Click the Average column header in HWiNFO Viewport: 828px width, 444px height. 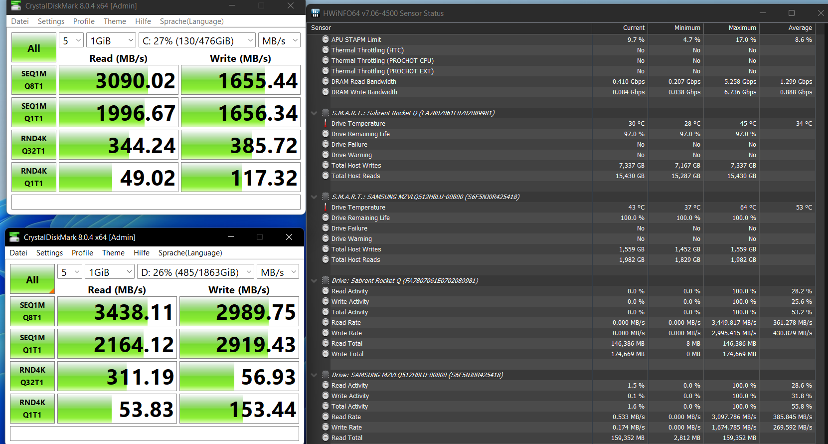[788, 28]
